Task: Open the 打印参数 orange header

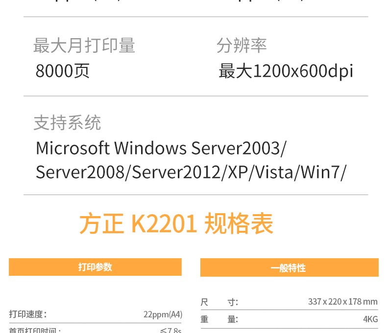Action: click(x=95, y=267)
